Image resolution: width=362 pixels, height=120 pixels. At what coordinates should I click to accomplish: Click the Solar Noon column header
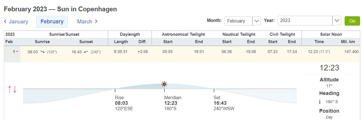click(x=331, y=34)
